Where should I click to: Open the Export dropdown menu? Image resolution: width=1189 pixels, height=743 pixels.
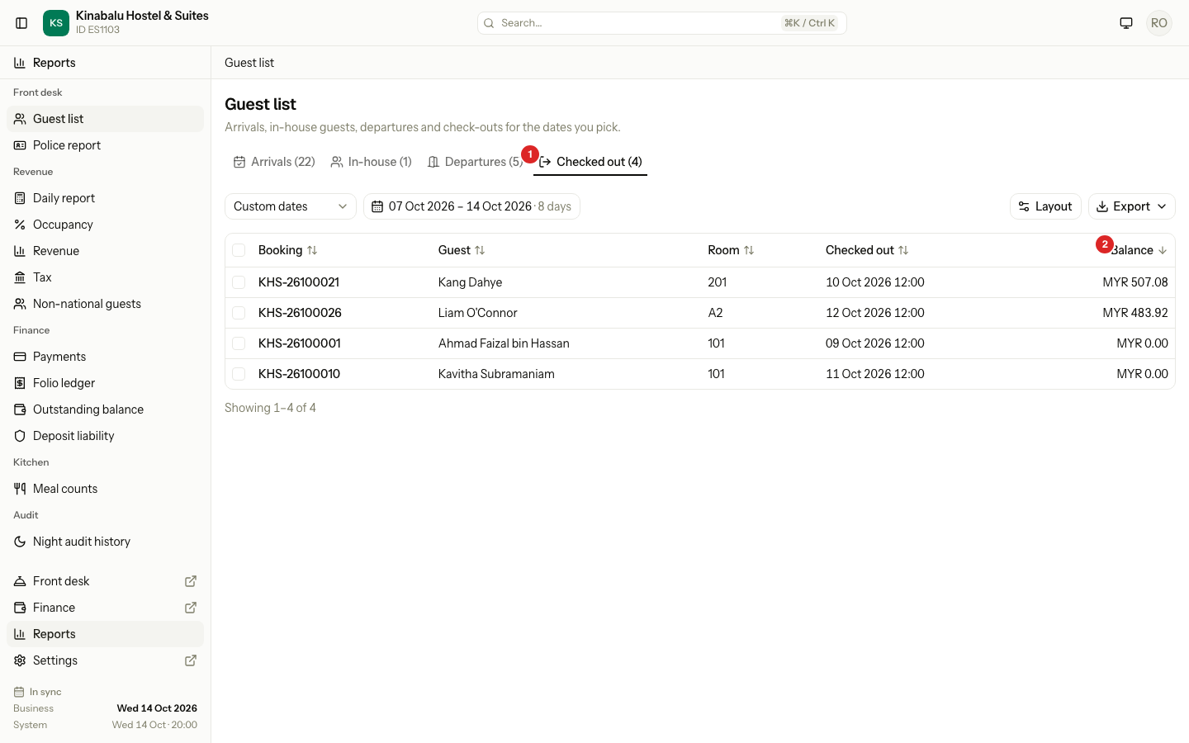[x=1131, y=206]
